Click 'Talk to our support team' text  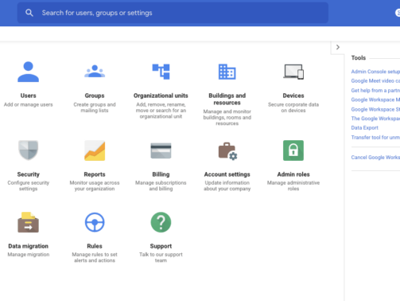pyautogui.click(x=161, y=257)
